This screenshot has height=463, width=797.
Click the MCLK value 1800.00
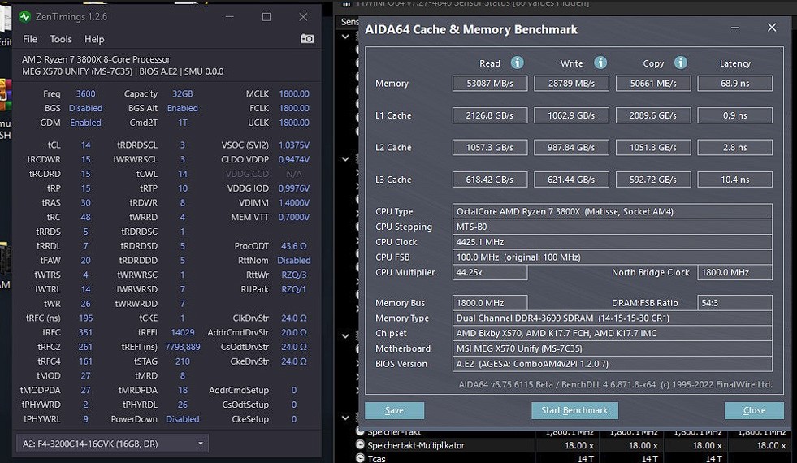[x=294, y=94]
